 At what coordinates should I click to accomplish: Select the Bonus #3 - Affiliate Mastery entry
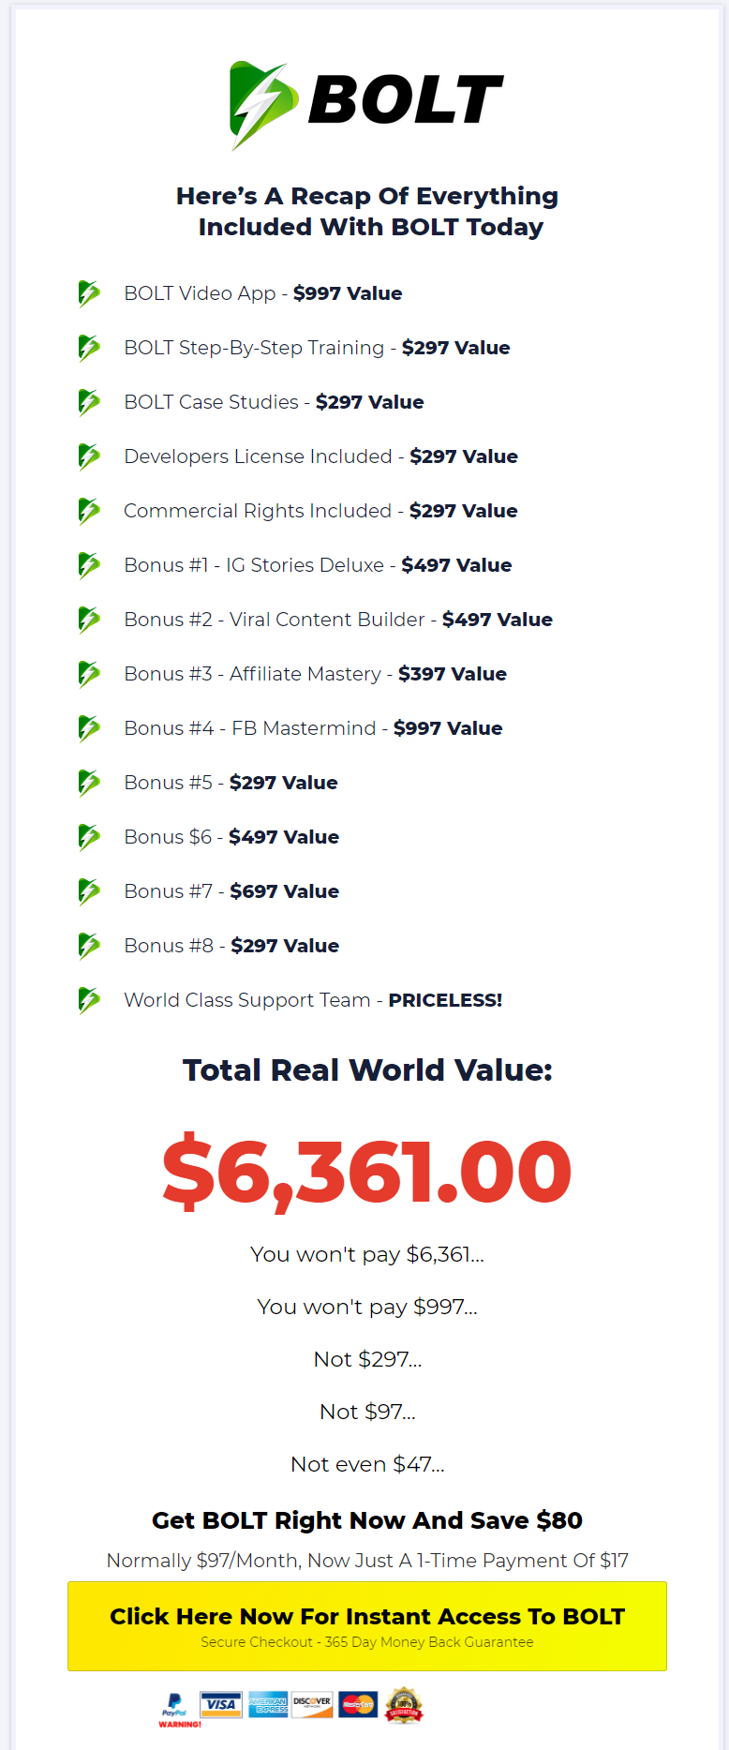tap(315, 674)
